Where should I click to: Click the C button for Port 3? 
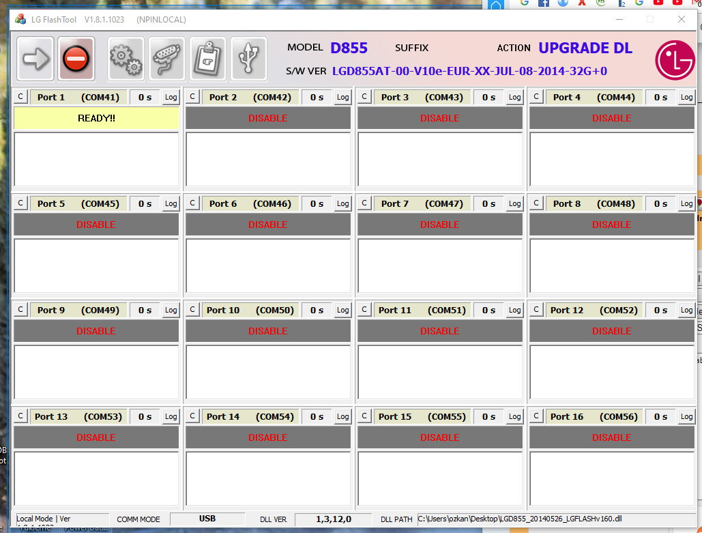364,97
